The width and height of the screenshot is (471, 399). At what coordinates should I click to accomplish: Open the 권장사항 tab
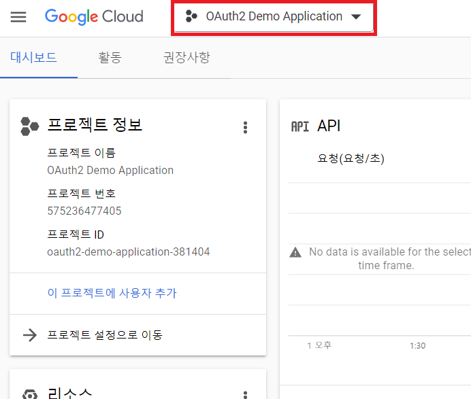186,57
